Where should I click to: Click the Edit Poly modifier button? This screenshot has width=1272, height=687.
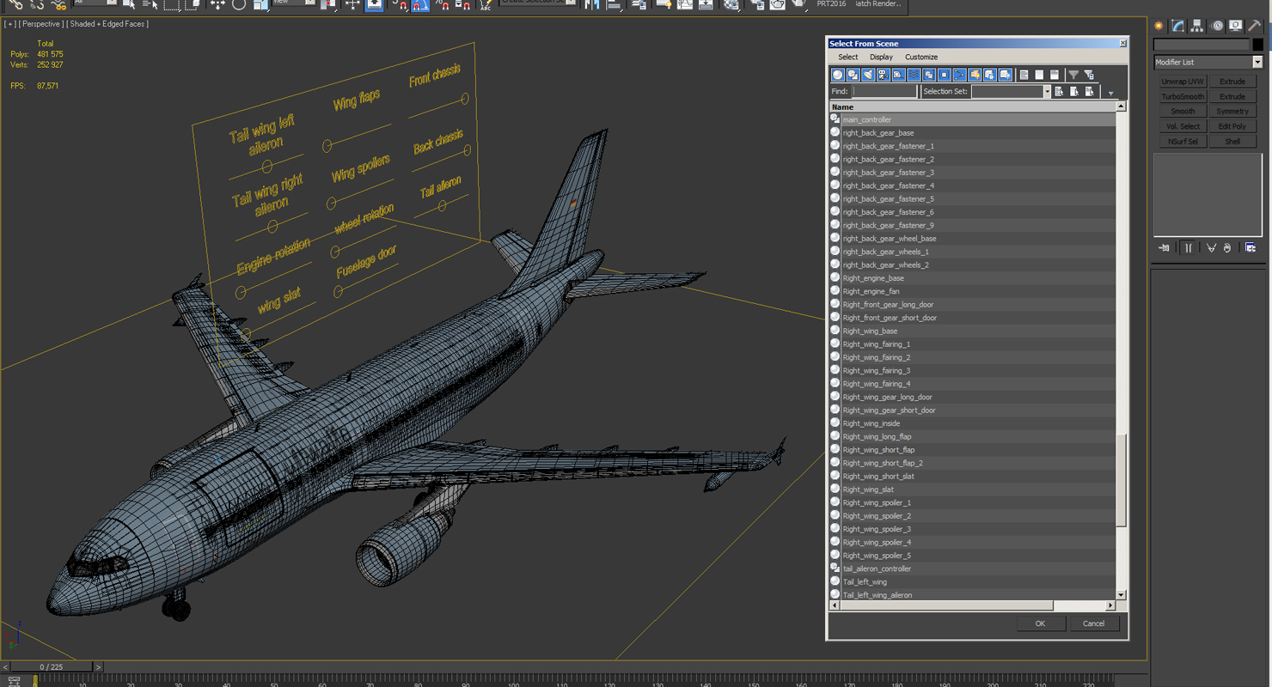pyautogui.click(x=1232, y=126)
